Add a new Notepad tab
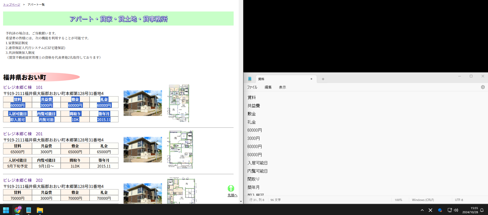This screenshot has width=488, height=215. [323, 79]
